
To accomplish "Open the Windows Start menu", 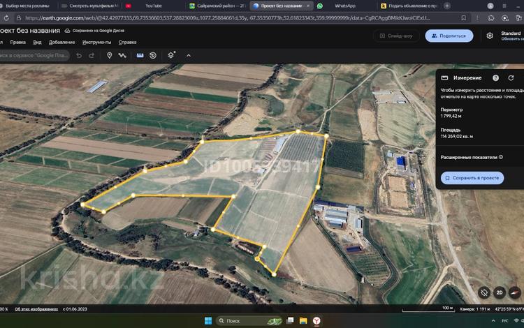I will click(208, 320).
